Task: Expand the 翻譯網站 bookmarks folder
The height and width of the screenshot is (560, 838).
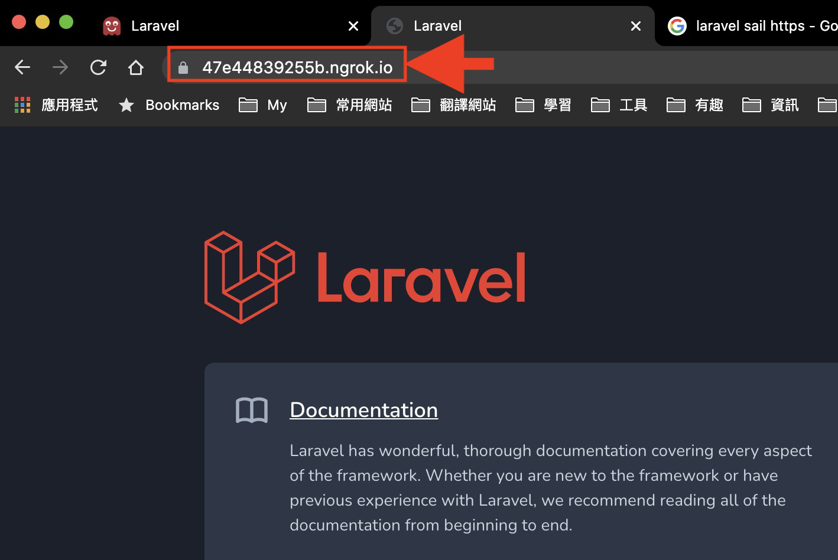Action: pyautogui.click(x=454, y=105)
